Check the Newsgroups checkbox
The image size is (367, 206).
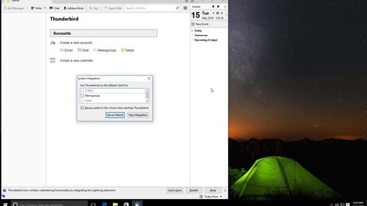82,96
